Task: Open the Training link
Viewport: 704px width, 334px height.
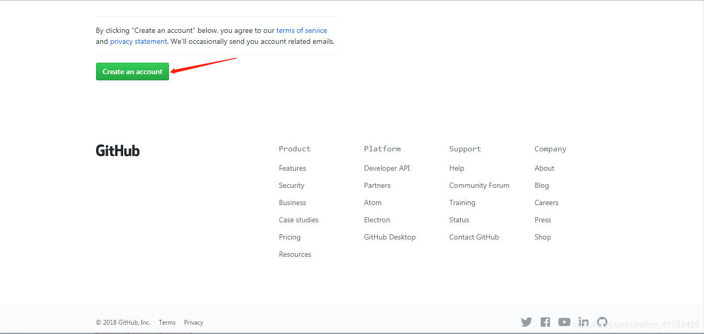Action: click(462, 202)
